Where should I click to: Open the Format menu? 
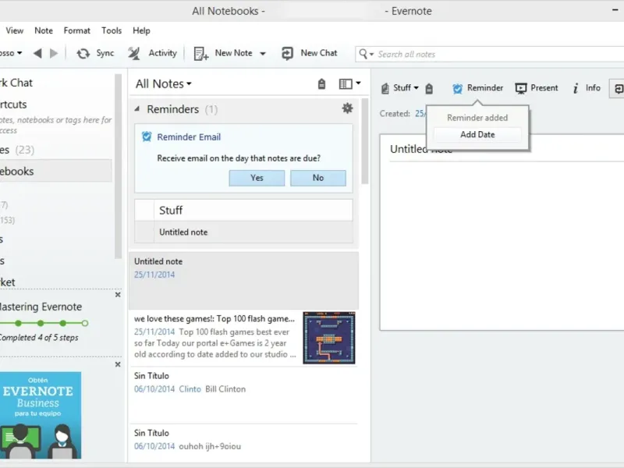click(x=76, y=30)
